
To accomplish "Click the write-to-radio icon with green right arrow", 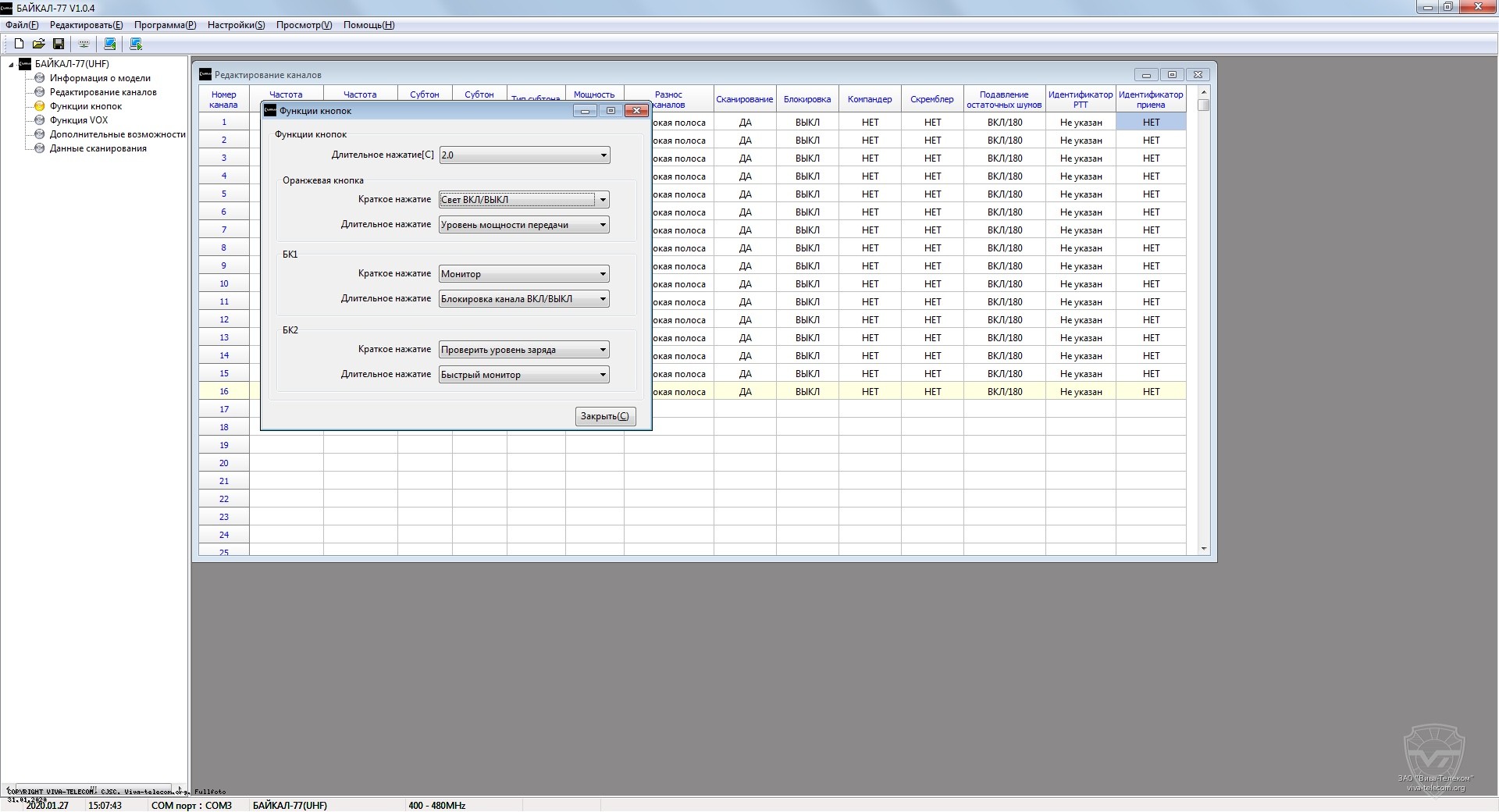I will (136, 44).
